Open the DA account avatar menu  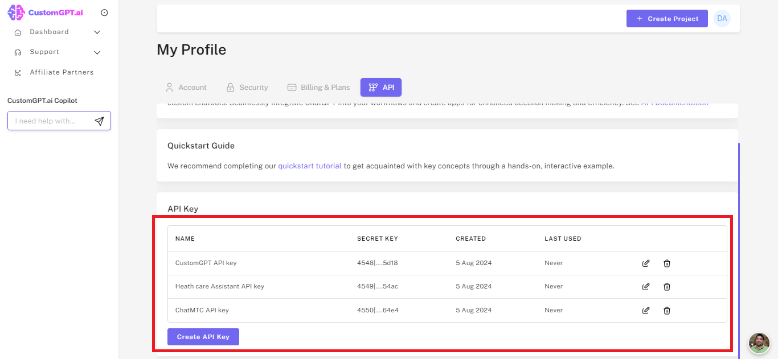click(722, 18)
